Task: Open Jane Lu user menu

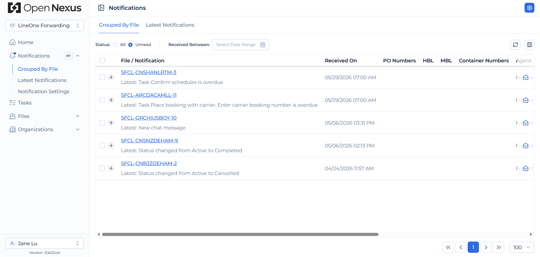Action: tap(44, 243)
